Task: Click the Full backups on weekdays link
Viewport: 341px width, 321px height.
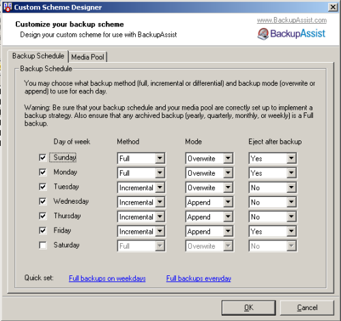Action: pyautogui.click(x=107, y=278)
